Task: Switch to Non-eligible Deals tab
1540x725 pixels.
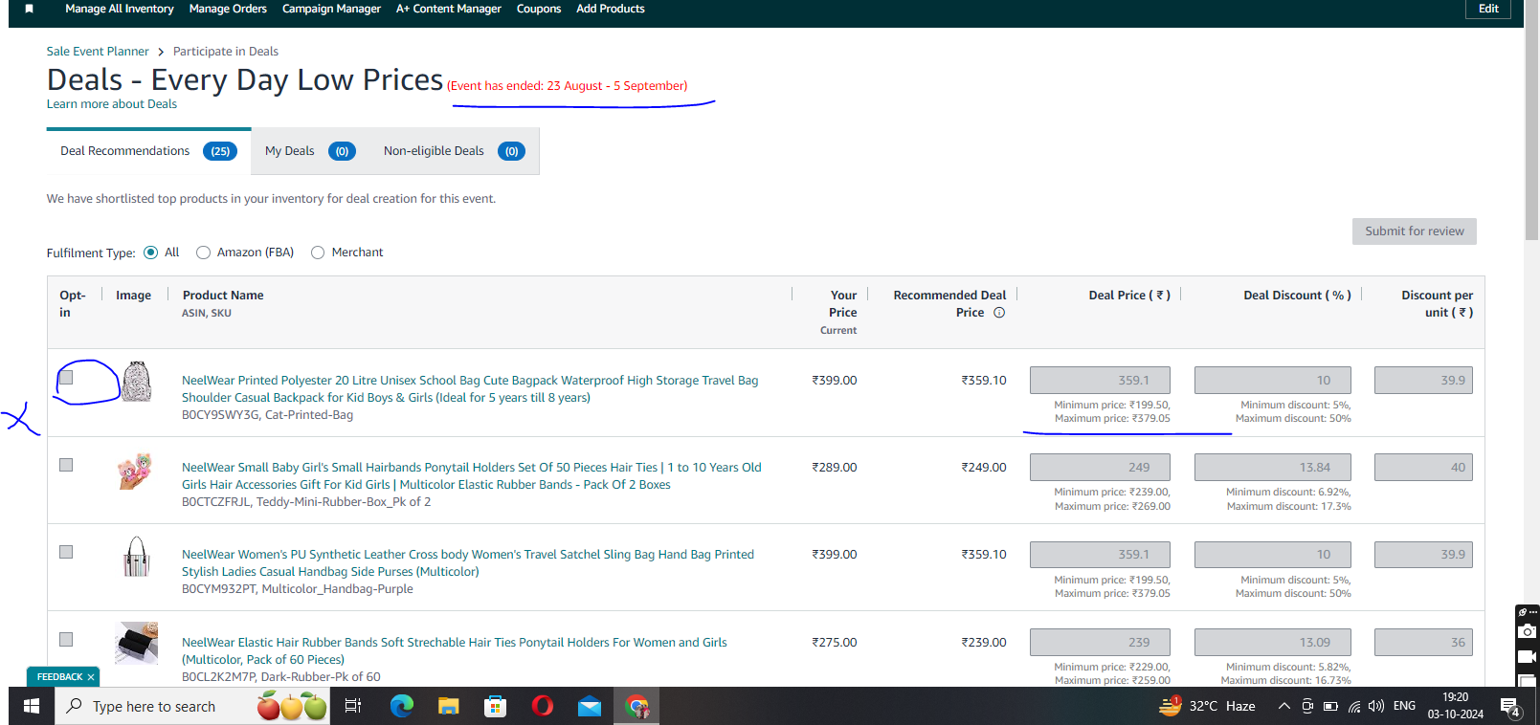Action: [454, 151]
